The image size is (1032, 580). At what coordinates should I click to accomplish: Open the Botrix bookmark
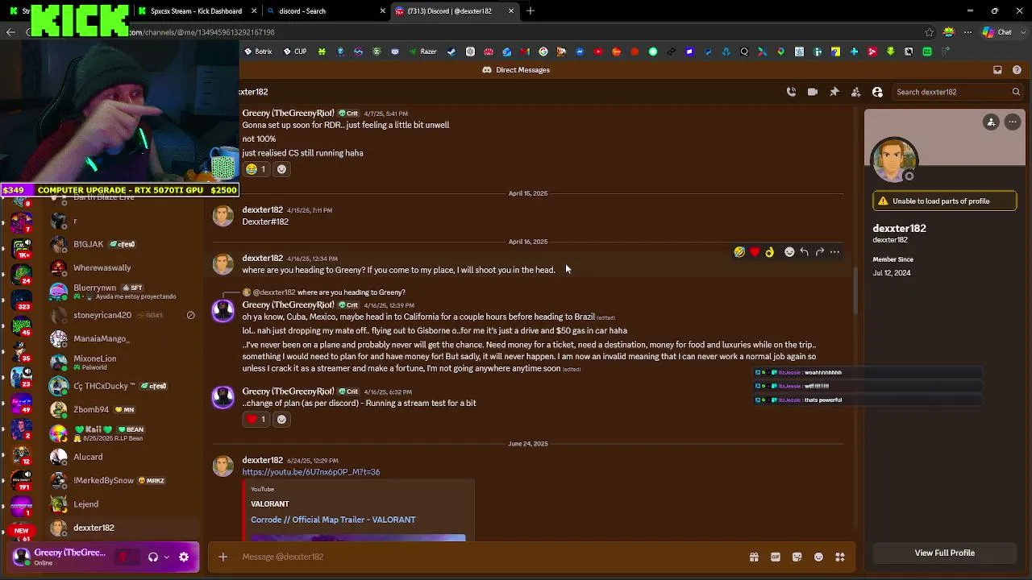(259, 52)
